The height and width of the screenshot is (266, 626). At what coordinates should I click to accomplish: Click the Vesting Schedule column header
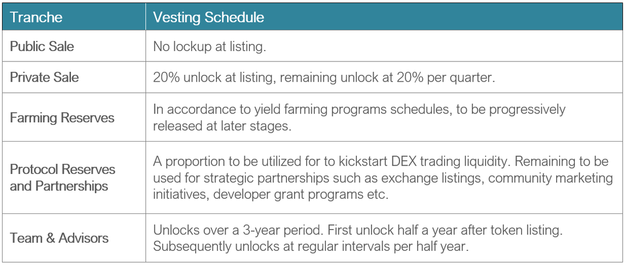tap(208, 17)
